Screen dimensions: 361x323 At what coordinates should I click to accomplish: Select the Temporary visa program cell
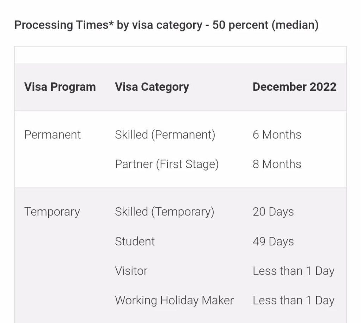tap(52, 212)
